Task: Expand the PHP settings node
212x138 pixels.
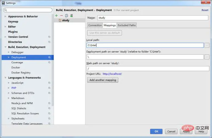Action: pos(8,88)
